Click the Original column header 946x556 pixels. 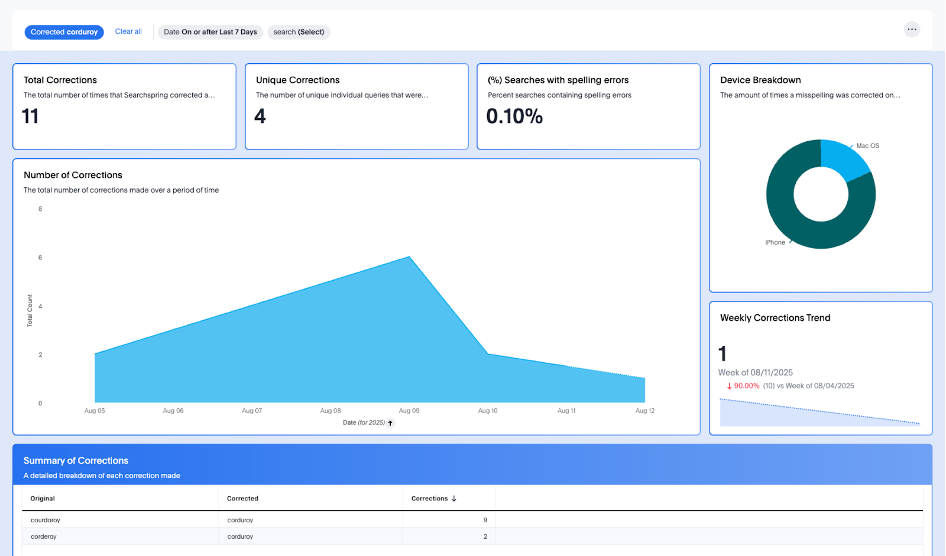click(43, 499)
